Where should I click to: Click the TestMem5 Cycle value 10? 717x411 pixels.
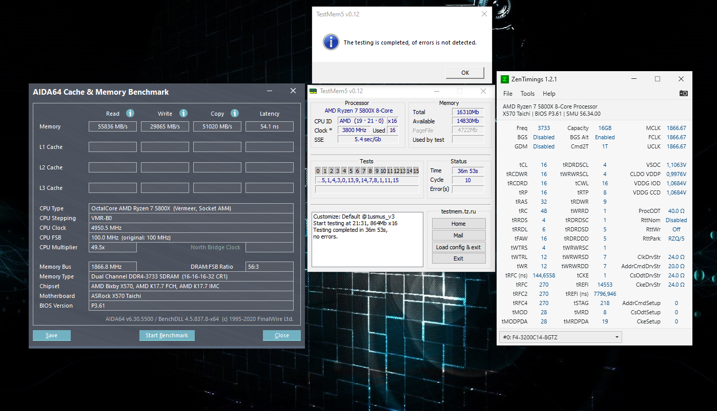click(x=468, y=180)
